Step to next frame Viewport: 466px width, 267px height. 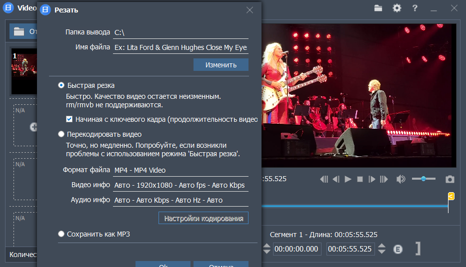tap(372, 179)
